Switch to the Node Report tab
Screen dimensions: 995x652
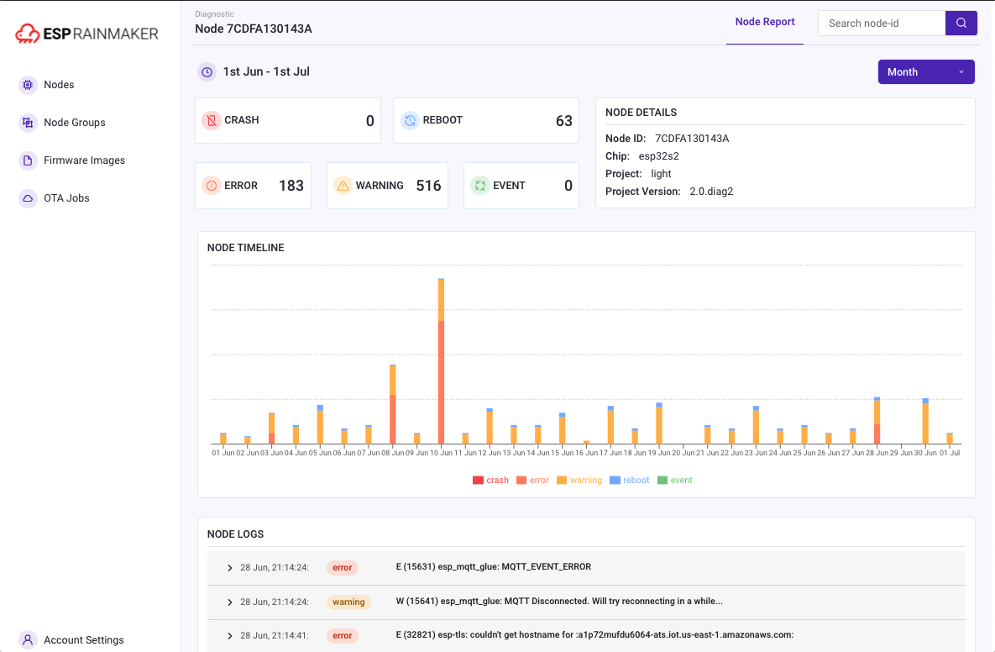[764, 22]
